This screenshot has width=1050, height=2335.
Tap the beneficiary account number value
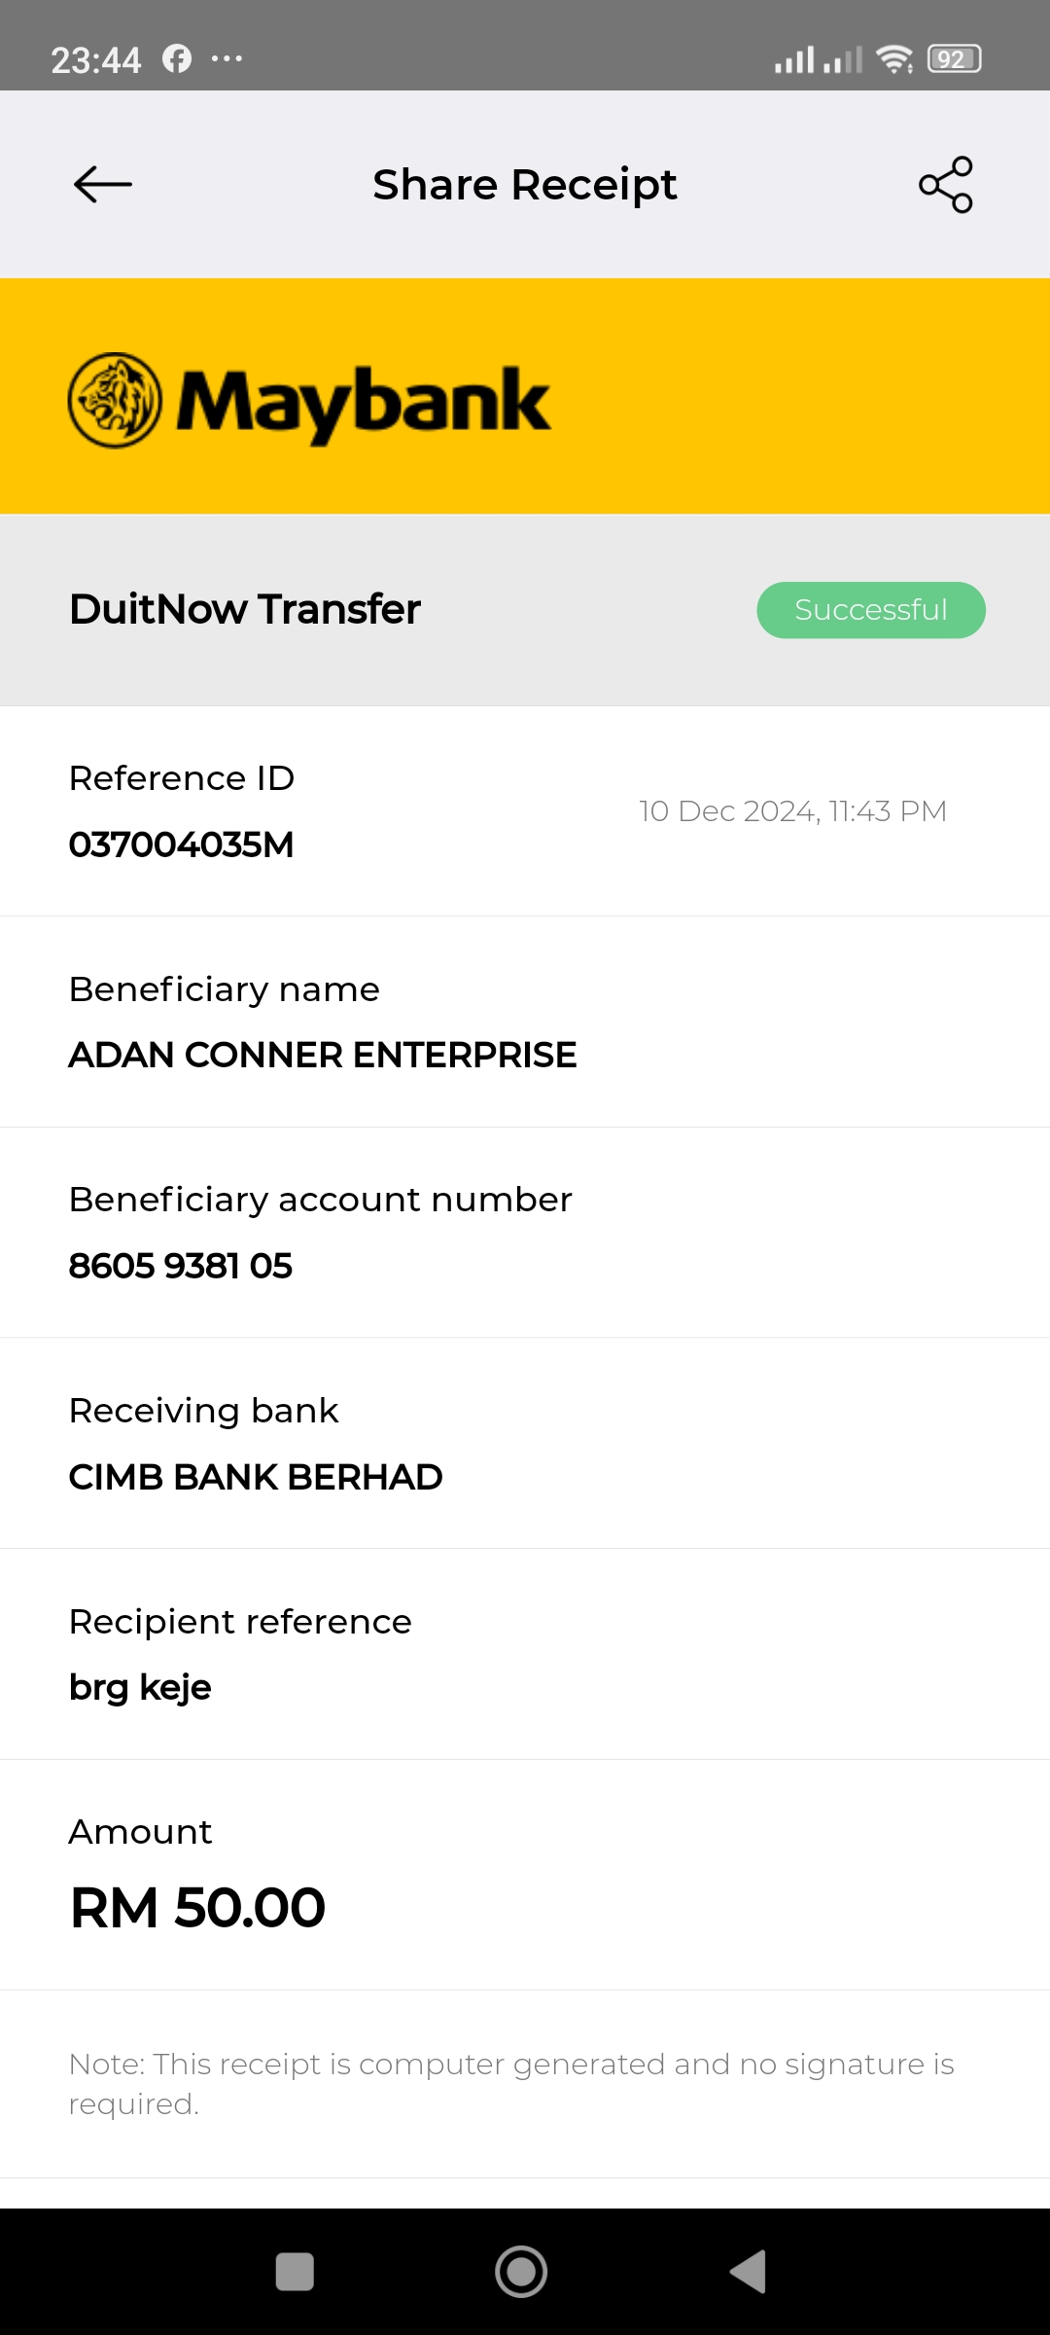(x=180, y=1266)
